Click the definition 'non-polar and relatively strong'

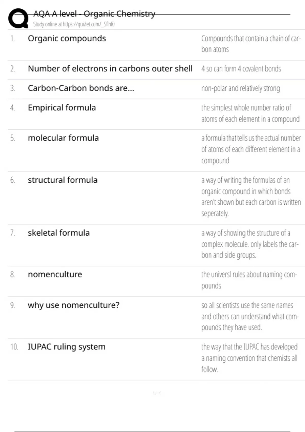(240, 88)
